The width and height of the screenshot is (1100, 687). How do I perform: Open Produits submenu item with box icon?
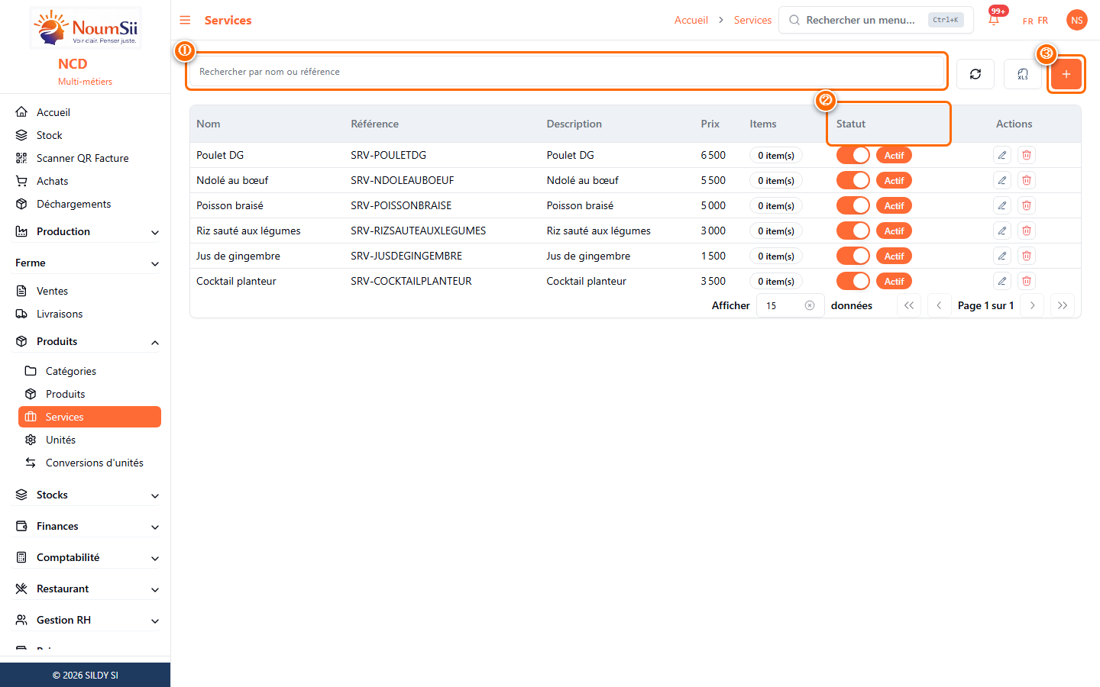pos(89,394)
